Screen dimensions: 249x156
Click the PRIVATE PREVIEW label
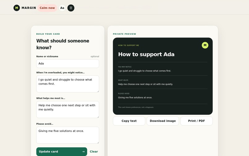tap(124, 34)
